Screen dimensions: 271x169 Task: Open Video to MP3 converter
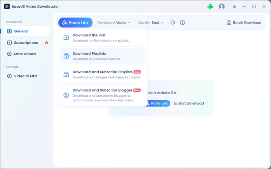coord(25,76)
